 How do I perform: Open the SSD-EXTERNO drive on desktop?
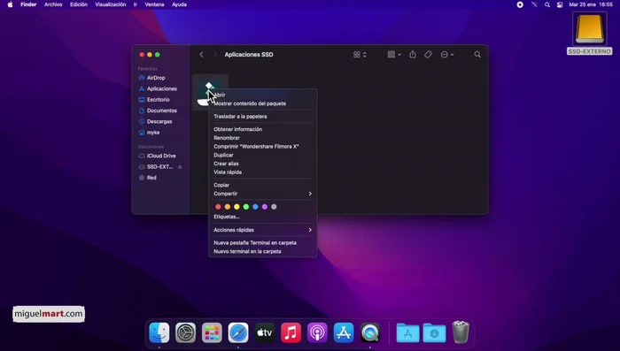click(590, 34)
